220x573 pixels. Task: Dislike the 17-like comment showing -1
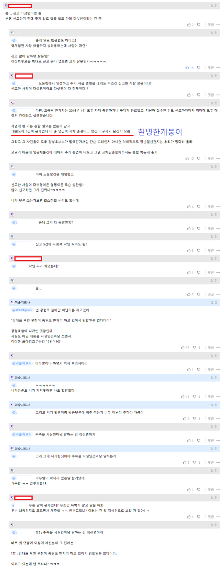(x=195, y=348)
